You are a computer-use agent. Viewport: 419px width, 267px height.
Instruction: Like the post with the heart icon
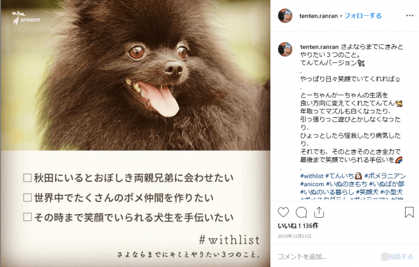tap(283, 212)
